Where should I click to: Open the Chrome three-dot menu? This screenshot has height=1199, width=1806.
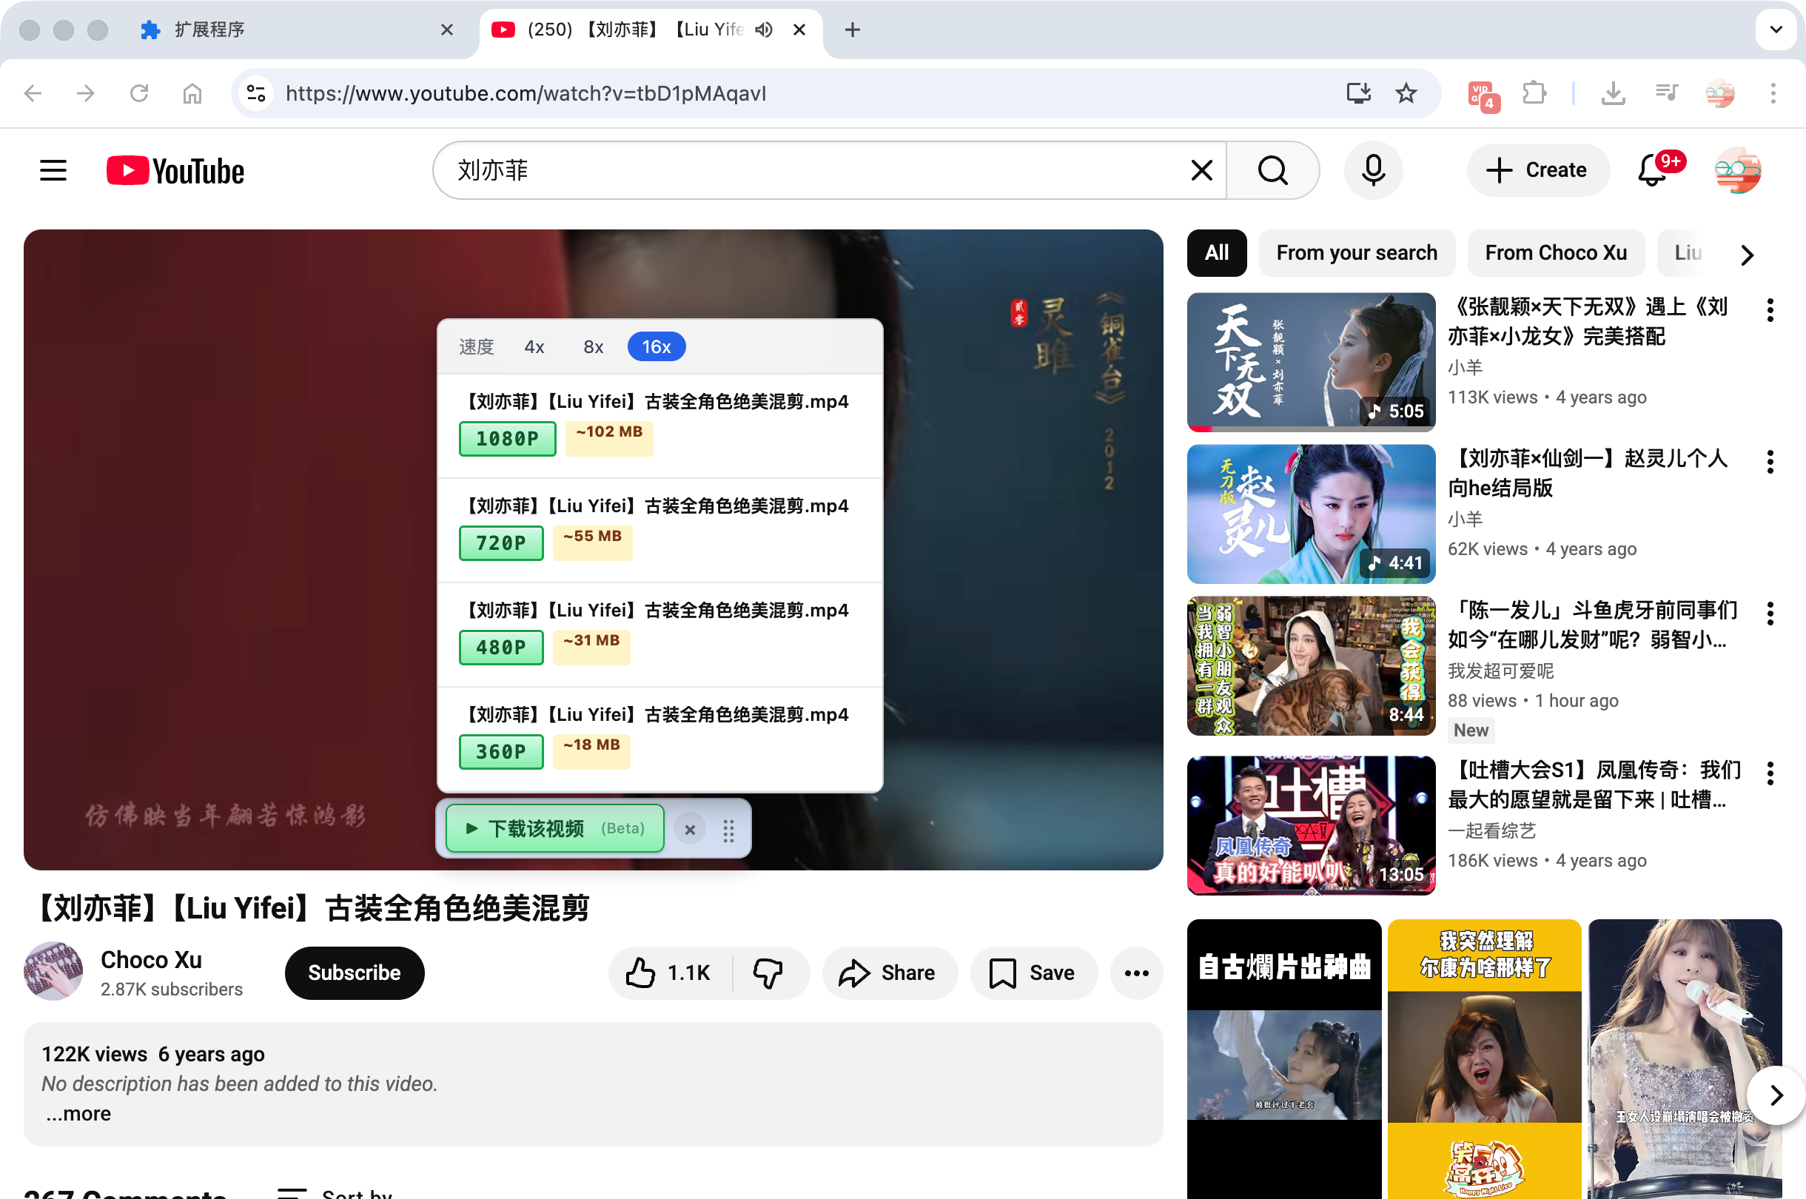[x=1773, y=93]
